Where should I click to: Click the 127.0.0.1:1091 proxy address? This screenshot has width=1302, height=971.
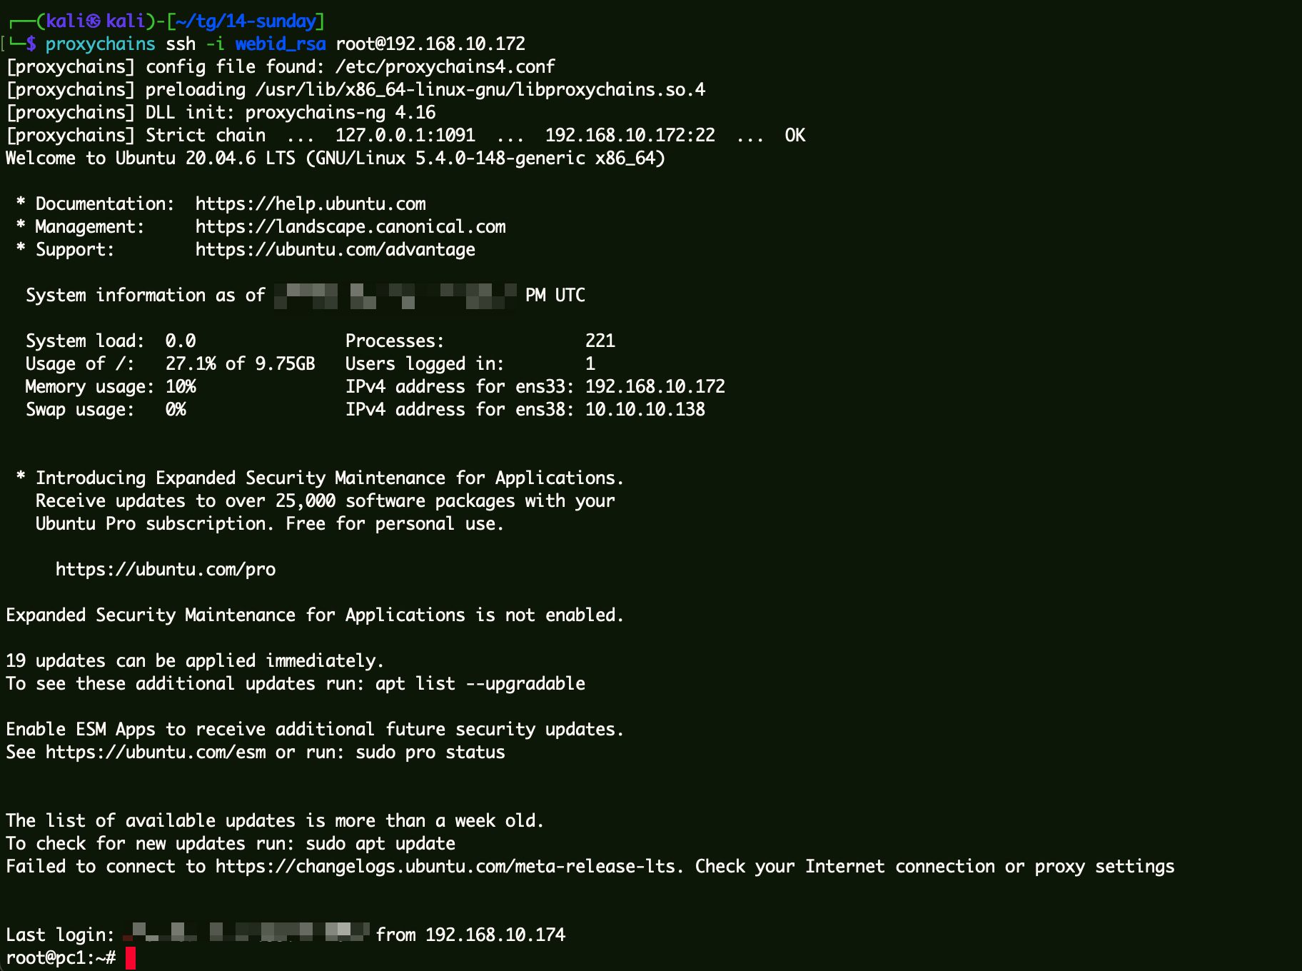click(405, 136)
